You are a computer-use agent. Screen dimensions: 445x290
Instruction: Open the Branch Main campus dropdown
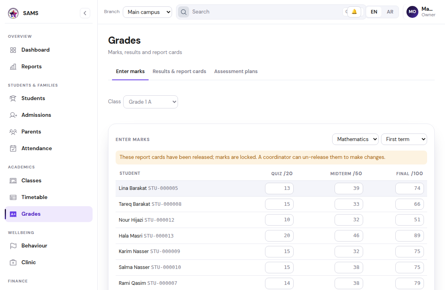click(147, 12)
